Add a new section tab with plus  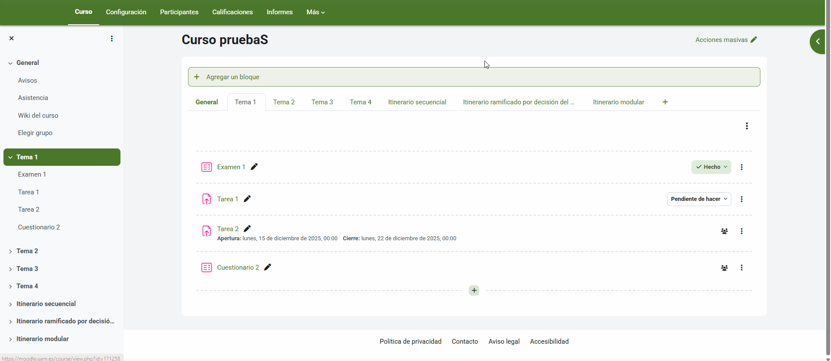click(665, 102)
